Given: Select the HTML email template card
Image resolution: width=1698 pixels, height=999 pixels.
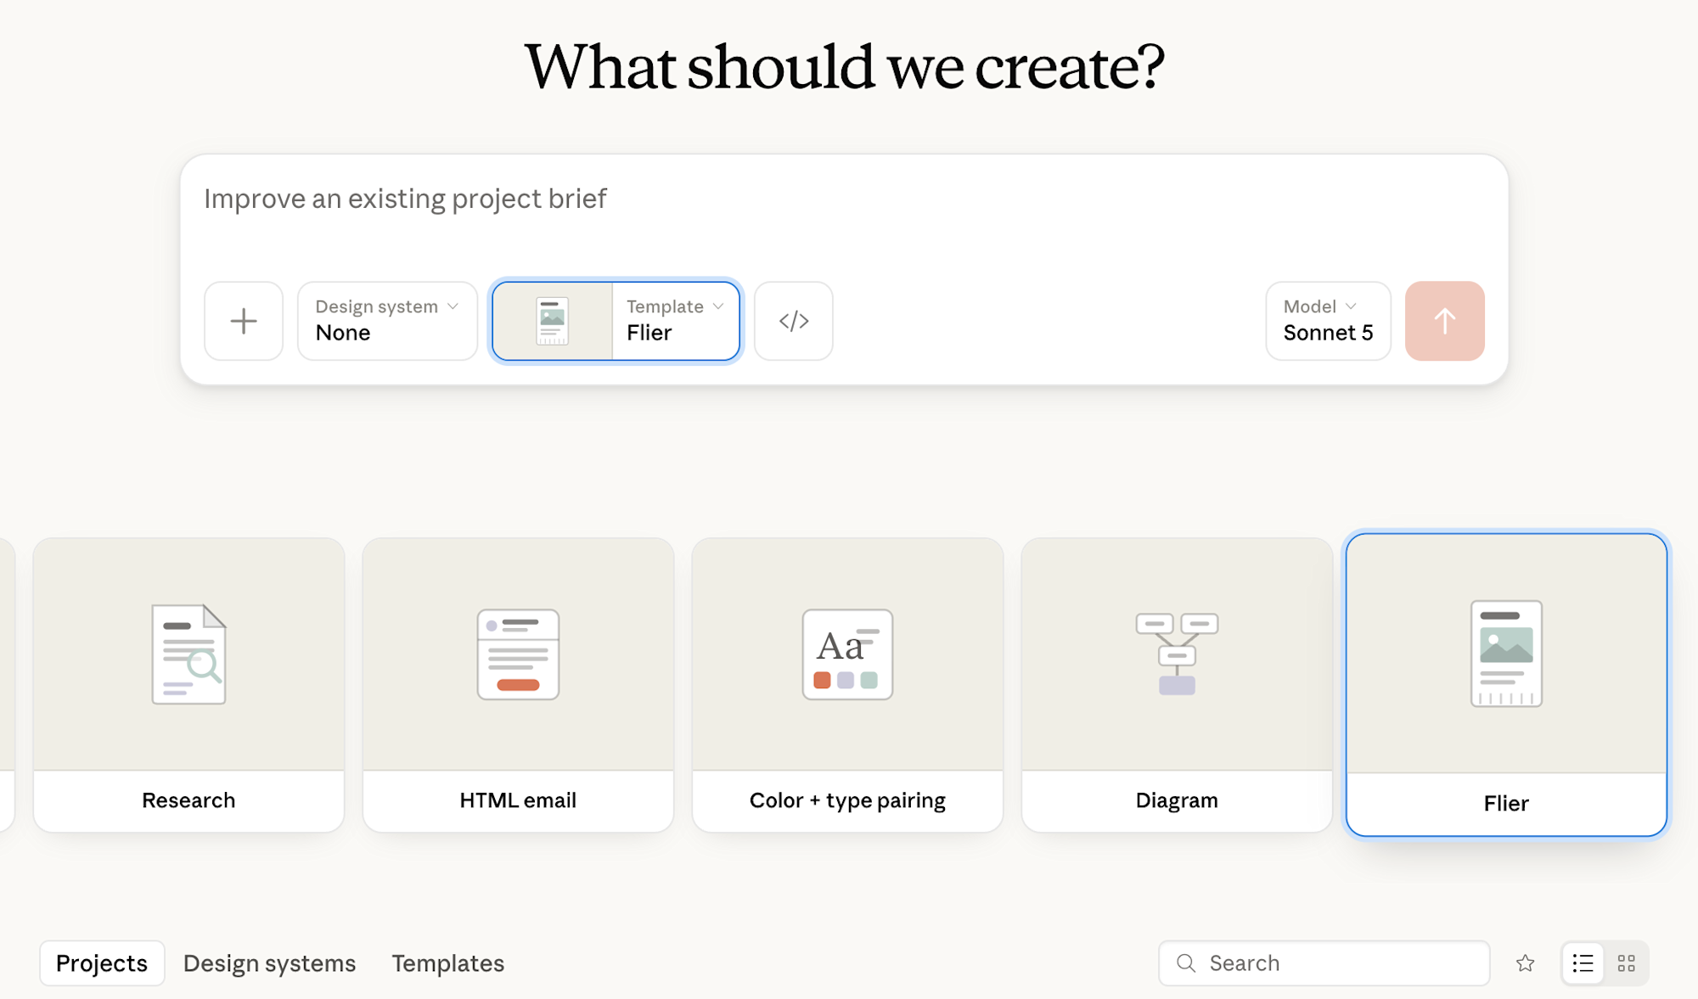Looking at the screenshot, I should [x=518, y=685].
